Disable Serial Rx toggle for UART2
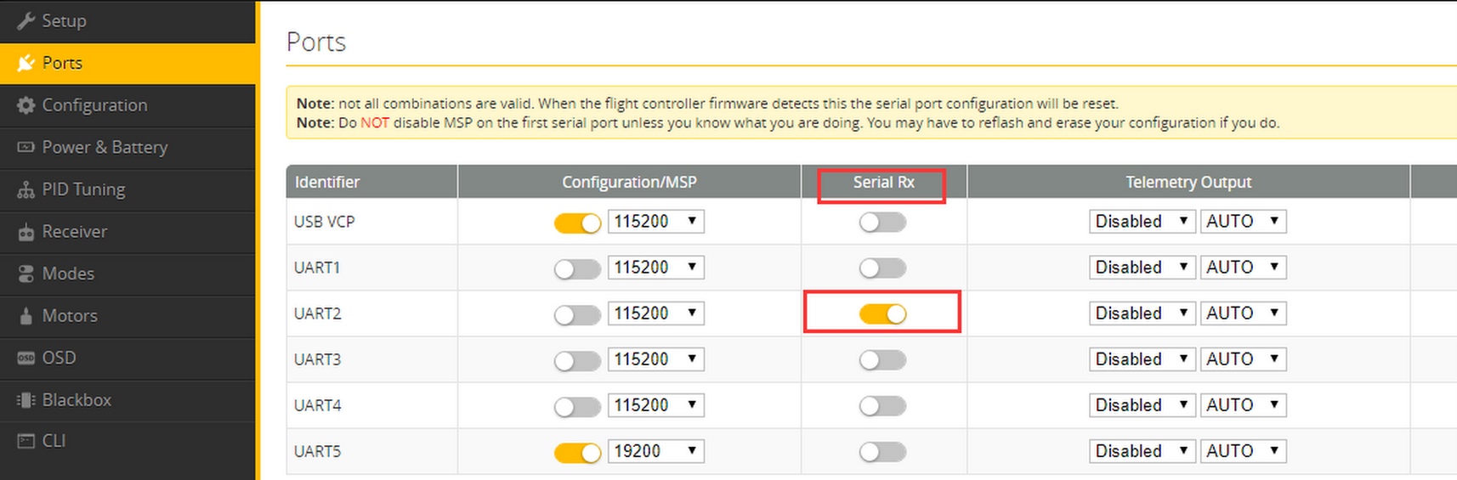The height and width of the screenshot is (480, 1457). point(882,313)
